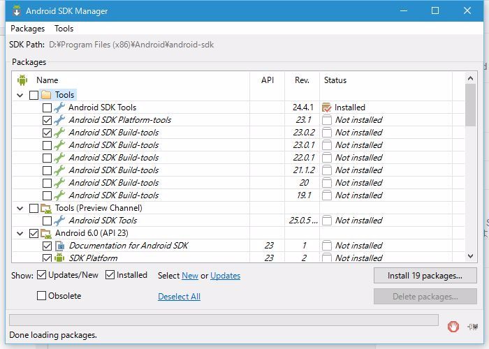Collapse the Tools (Preview Channel) group
The width and height of the screenshot is (489, 349).
[x=20, y=208]
